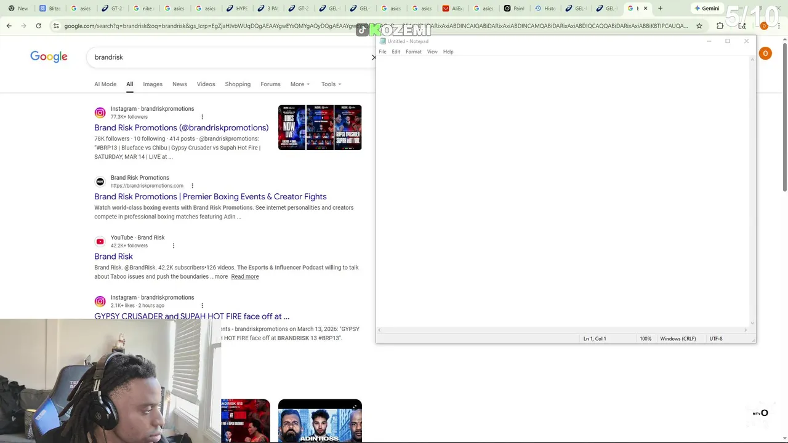
Task: Open options for Brand Risk Promotions Instagram result
Action: click(x=202, y=117)
